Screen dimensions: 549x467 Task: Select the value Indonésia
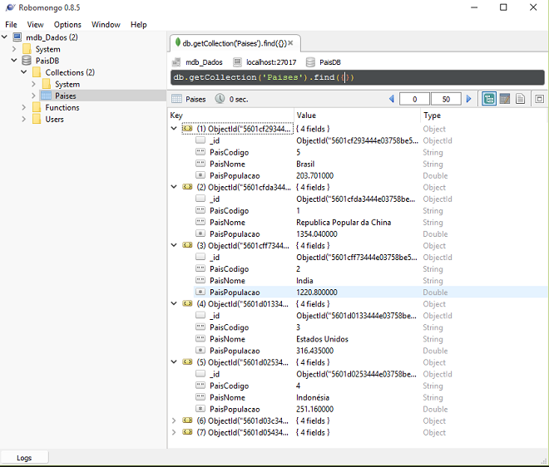click(313, 397)
